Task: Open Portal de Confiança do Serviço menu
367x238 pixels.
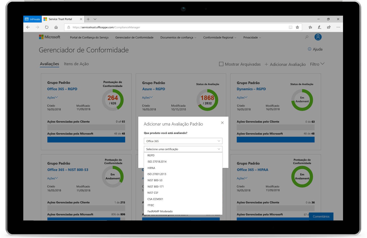Action: [x=89, y=37]
